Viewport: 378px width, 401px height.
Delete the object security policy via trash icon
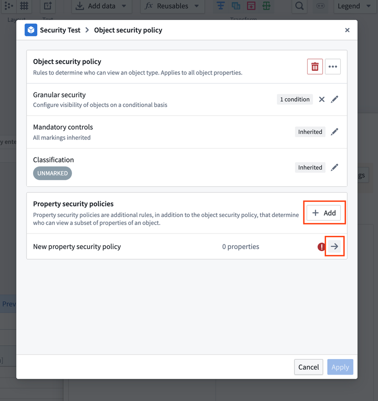tap(315, 67)
